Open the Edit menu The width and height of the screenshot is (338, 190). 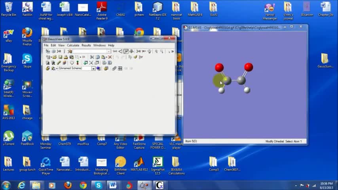53,45
